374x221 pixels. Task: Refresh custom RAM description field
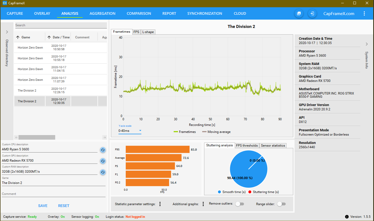click(103, 172)
